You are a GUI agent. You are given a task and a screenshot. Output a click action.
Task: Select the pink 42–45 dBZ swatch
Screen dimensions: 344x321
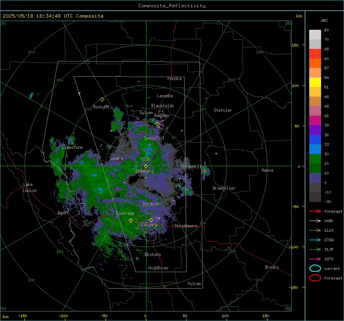(315, 111)
